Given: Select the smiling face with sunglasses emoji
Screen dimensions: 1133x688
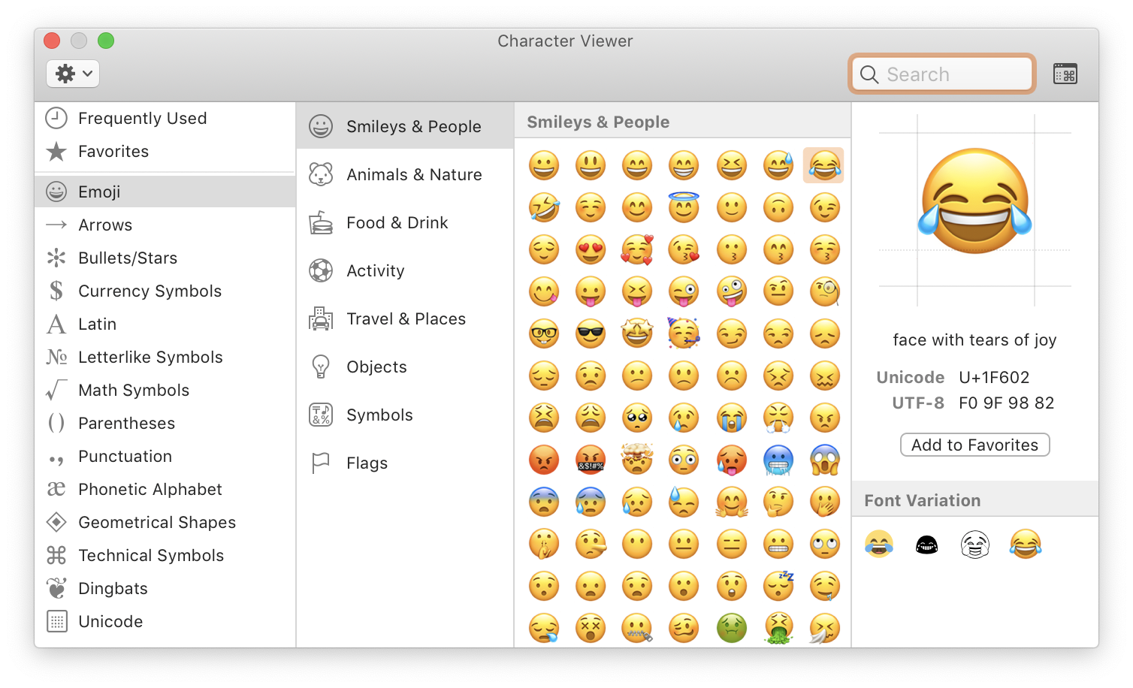Looking at the screenshot, I should tap(591, 334).
